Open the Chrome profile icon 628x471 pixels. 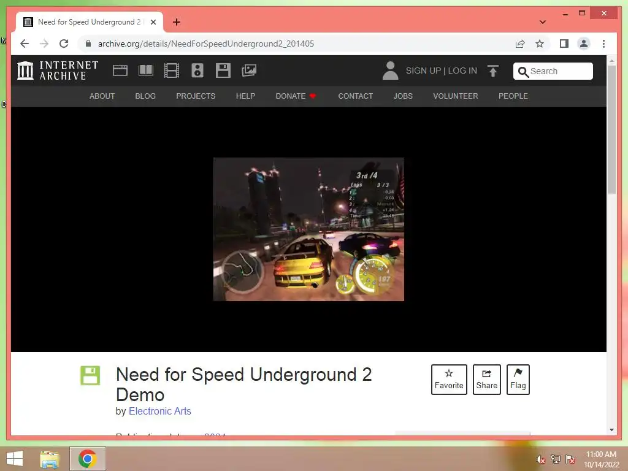tap(584, 44)
